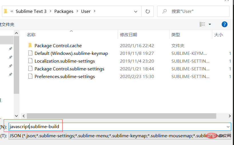
Task: Click the file icon of Preferences.sublime-settings
Action: point(30,76)
